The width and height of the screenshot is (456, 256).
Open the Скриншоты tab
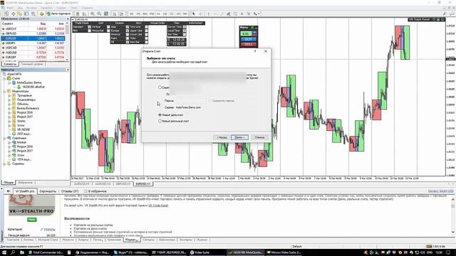coord(48,191)
